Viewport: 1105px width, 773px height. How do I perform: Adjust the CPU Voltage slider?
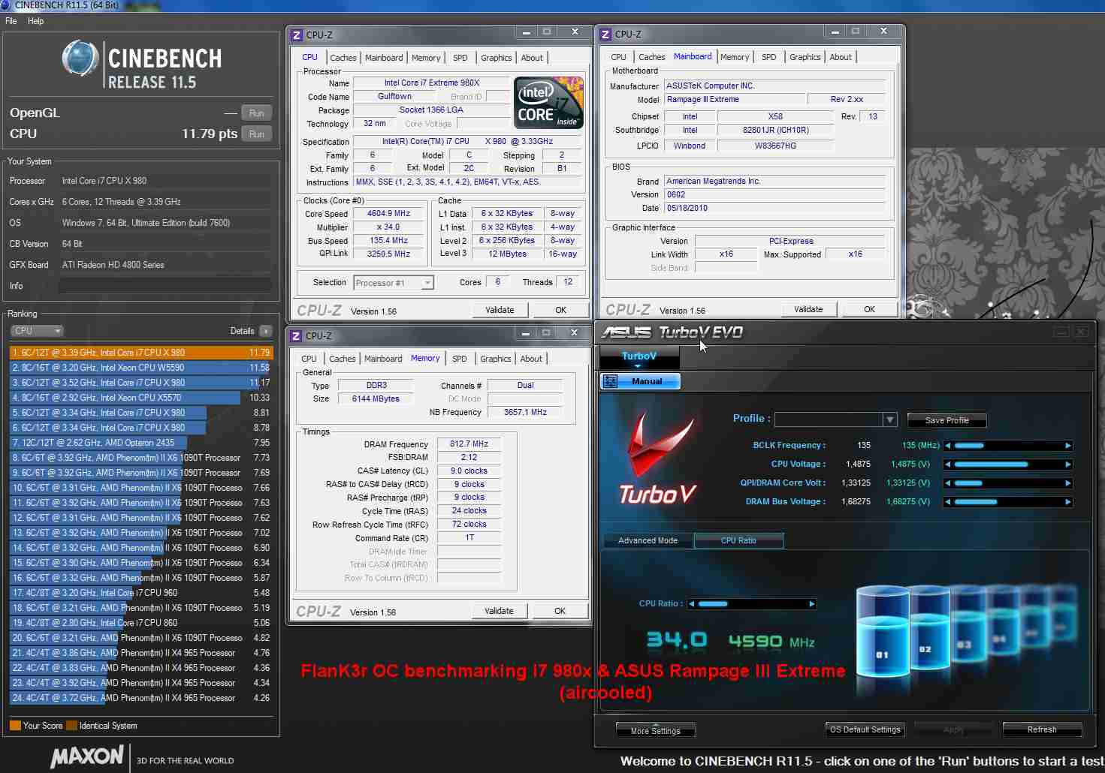[x=1008, y=465]
